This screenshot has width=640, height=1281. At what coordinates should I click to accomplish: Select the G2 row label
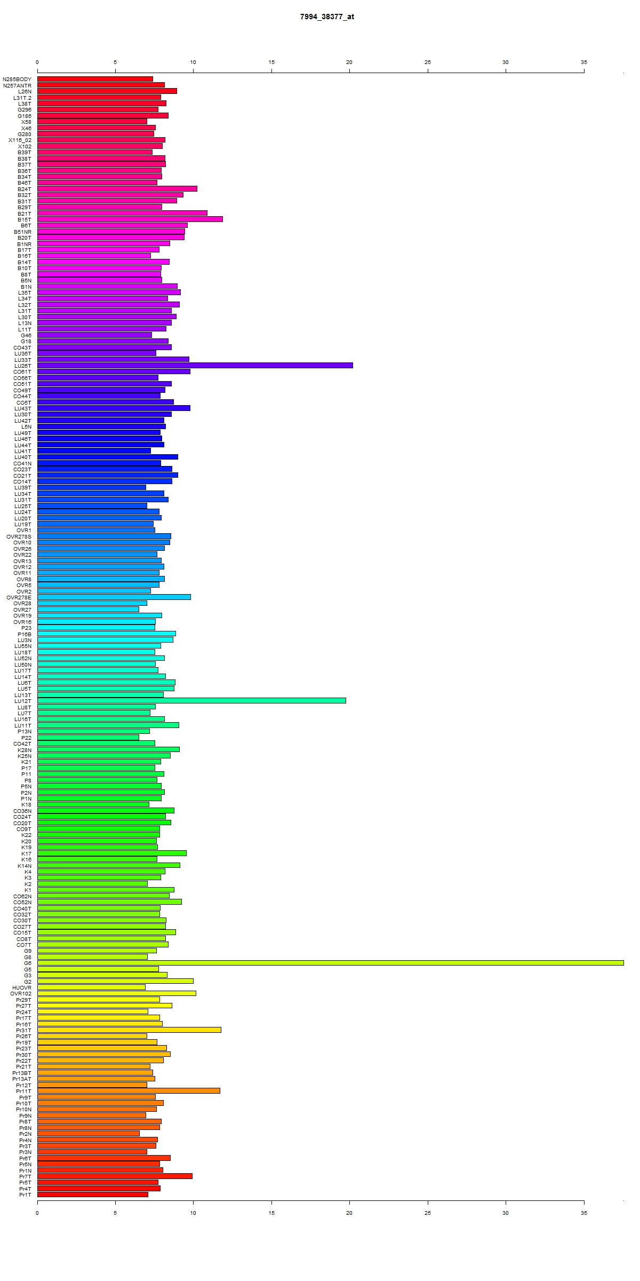click(28, 981)
